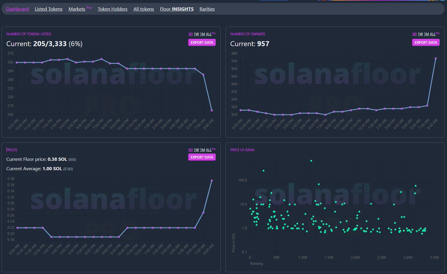Open the All tokens tab
Viewport: 447px width, 274px height.
point(144,9)
